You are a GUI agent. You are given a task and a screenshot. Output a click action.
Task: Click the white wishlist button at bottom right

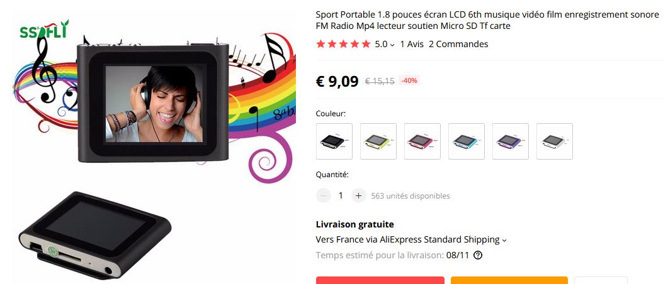click(601, 281)
